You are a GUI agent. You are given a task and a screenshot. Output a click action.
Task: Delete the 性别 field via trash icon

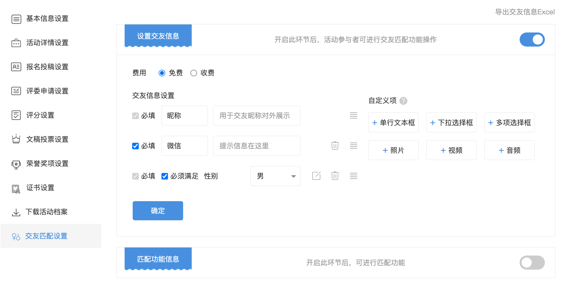335,176
